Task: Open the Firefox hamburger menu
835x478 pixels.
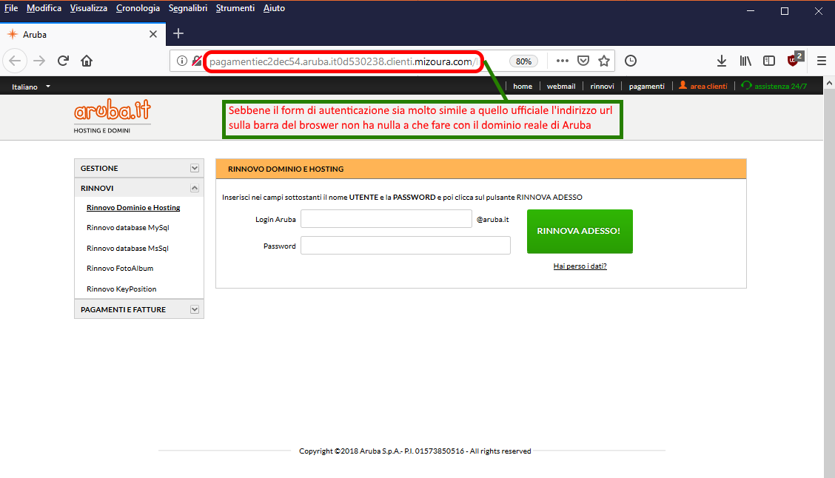Action: 822,61
